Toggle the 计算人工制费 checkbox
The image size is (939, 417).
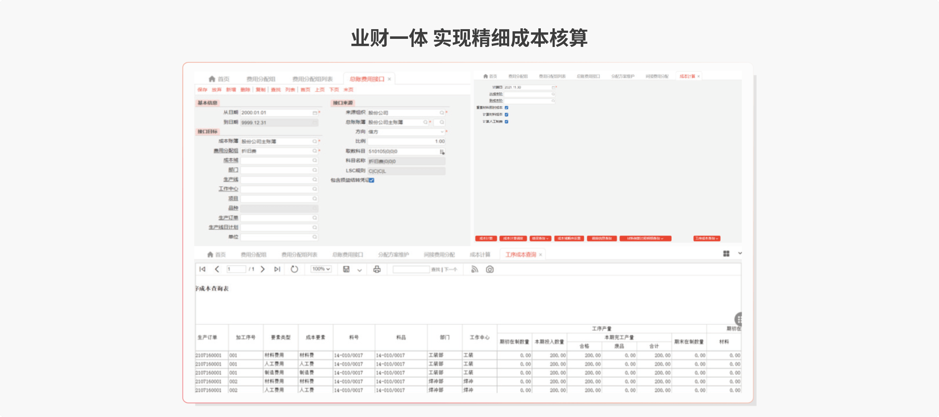(x=506, y=121)
